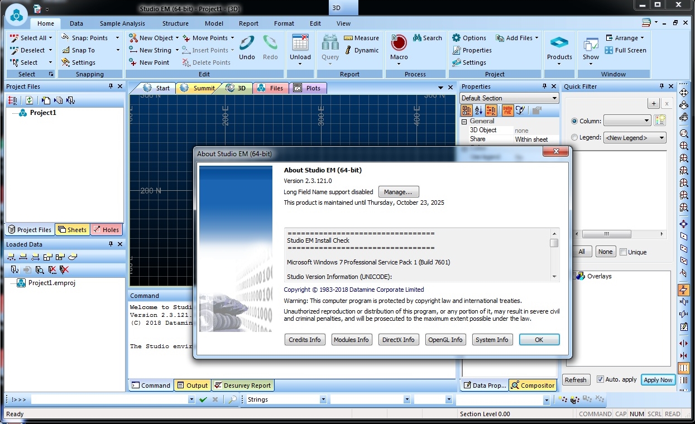The width and height of the screenshot is (695, 424).
Task: Click the Redo icon in ribbon
Action: [x=270, y=44]
